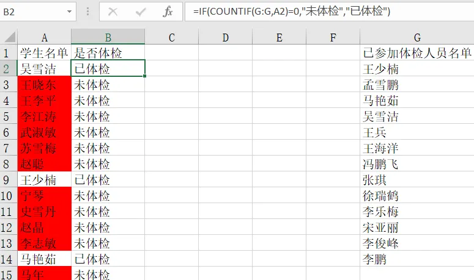474x280 pixels.
Task: Select column D header
Action: tap(226, 38)
